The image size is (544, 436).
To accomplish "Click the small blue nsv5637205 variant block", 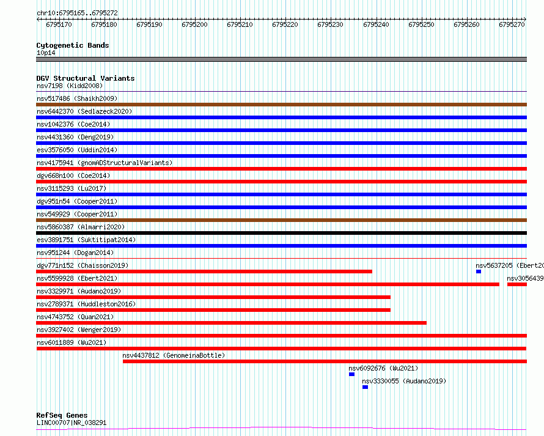I will [x=479, y=272].
